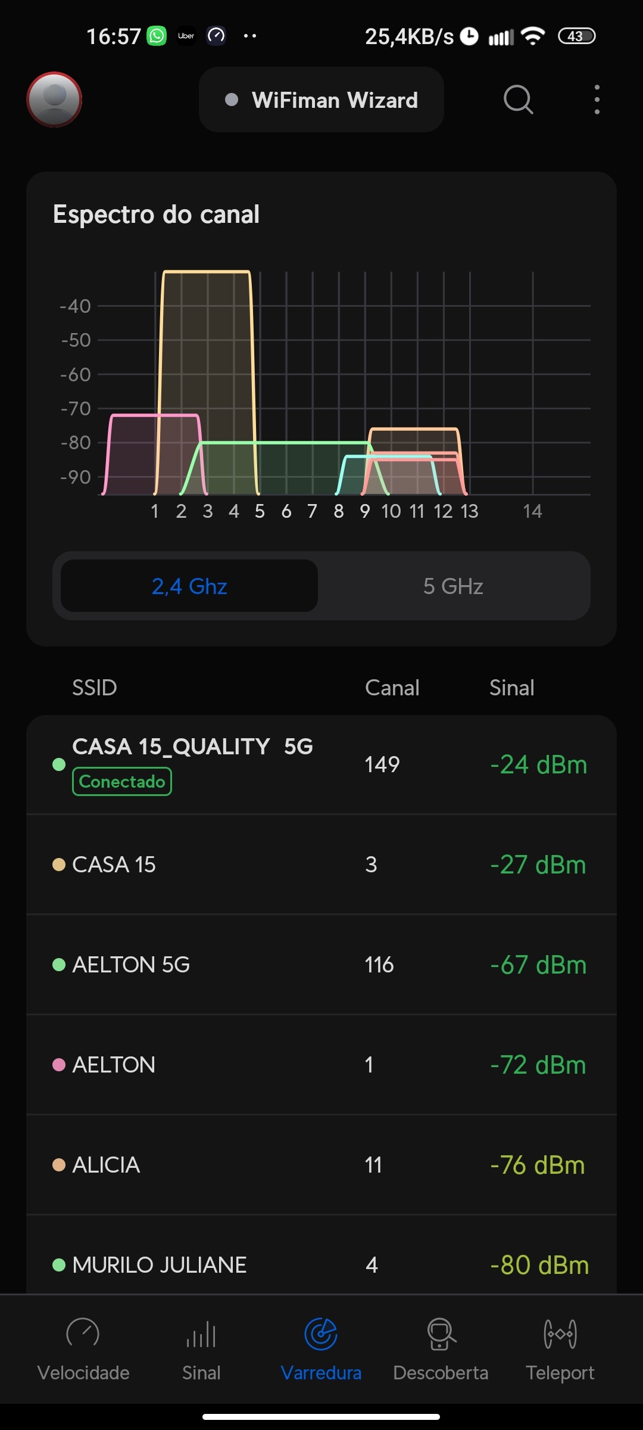Screen dimensions: 643x1430
Task: Sort list by the Canal column header
Action: tap(392, 688)
